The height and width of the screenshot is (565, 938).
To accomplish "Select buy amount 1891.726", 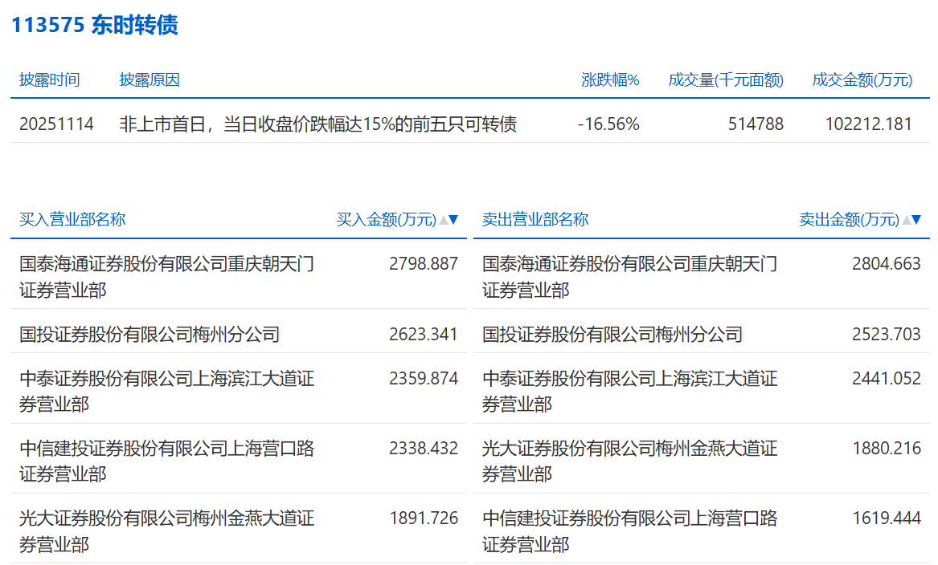I will click(x=424, y=518).
